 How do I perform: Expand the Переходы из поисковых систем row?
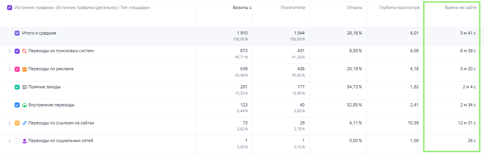pos(9,51)
